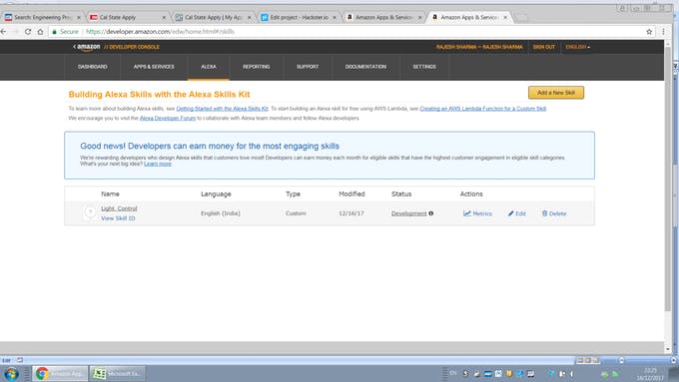Image resolution: width=679 pixels, height=382 pixels.
Task: Click the Secure padlock icon
Action: click(55, 32)
